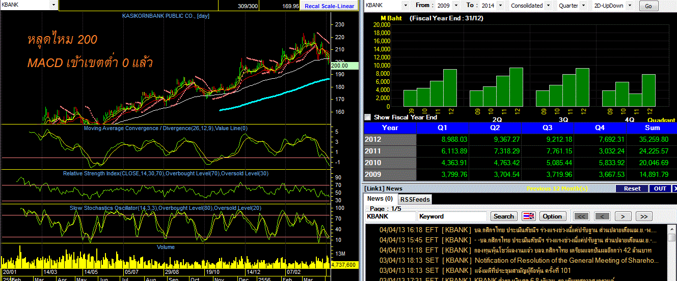Click the Sum column header
Screen dimensions: 677x281
click(653, 128)
